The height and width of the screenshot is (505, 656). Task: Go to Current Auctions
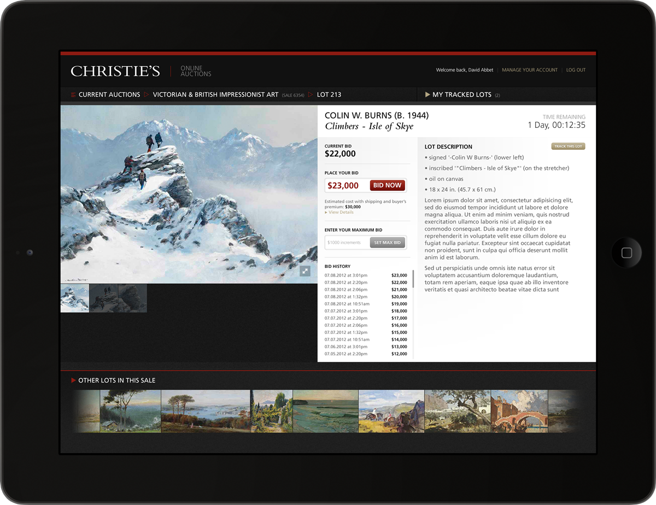(109, 95)
